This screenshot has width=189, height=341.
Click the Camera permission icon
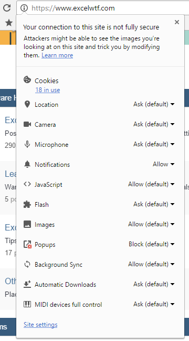27,124
